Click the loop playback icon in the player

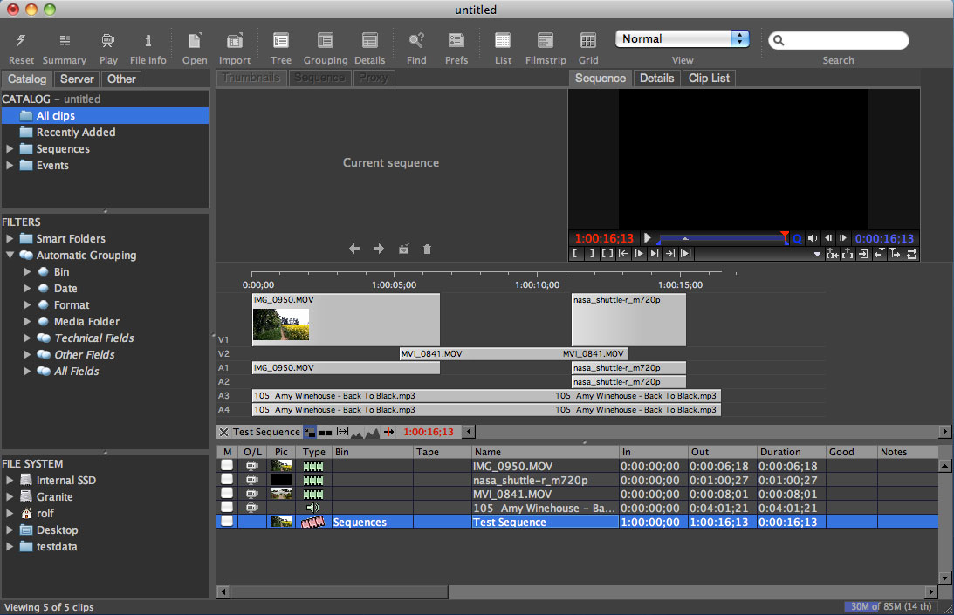click(x=911, y=254)
